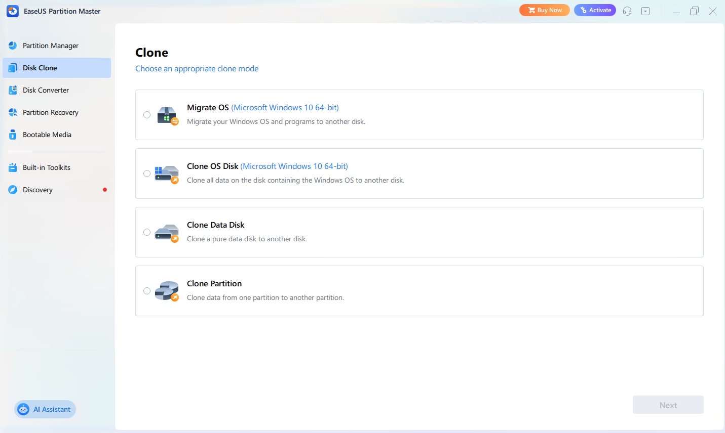Open the Partition Manager sidebar icon
This screenshot has width=725, height=433.
tap(13, 46)
